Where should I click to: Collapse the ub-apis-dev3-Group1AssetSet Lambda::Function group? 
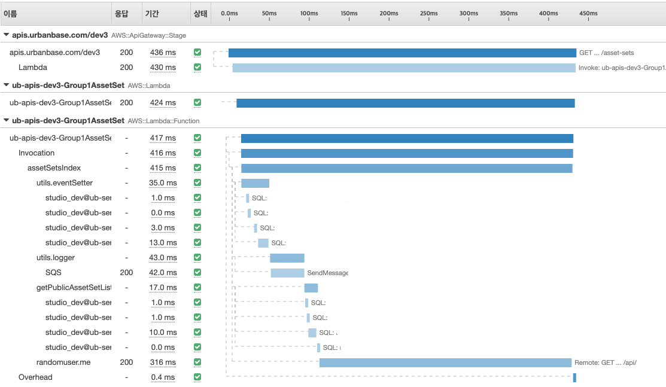click(7, 121)
